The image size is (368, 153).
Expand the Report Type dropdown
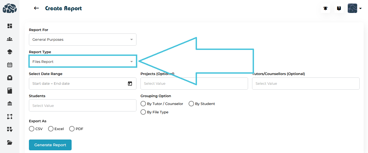pyautogui.click(x=82, y=62)
